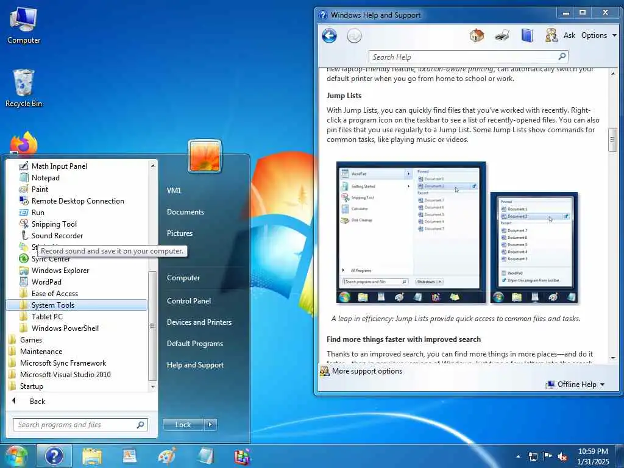Go back in Windows Help and Support
Screen dimensions: 624x468
tap(329, 36)
